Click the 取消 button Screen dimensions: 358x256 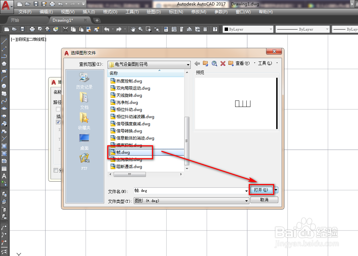(264, 200)
